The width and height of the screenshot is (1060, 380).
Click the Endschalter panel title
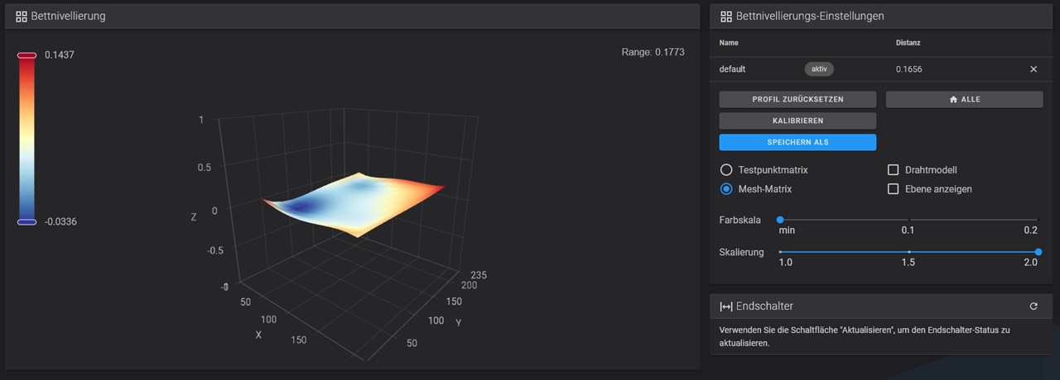tap(764, 306)
